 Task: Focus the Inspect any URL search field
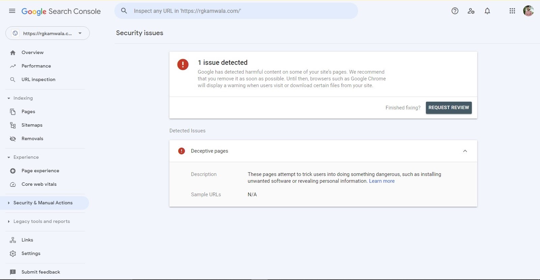tap(236, 11)
